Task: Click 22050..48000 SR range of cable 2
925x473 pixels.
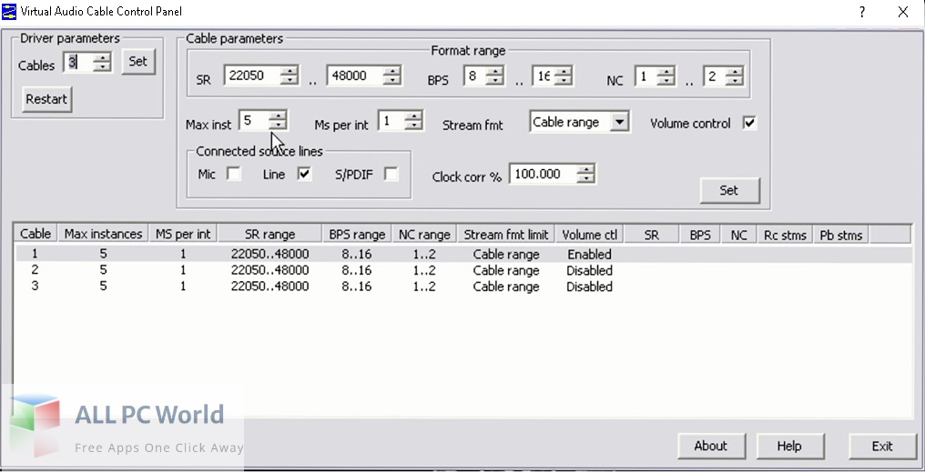Action: click(x=269, y=270)
